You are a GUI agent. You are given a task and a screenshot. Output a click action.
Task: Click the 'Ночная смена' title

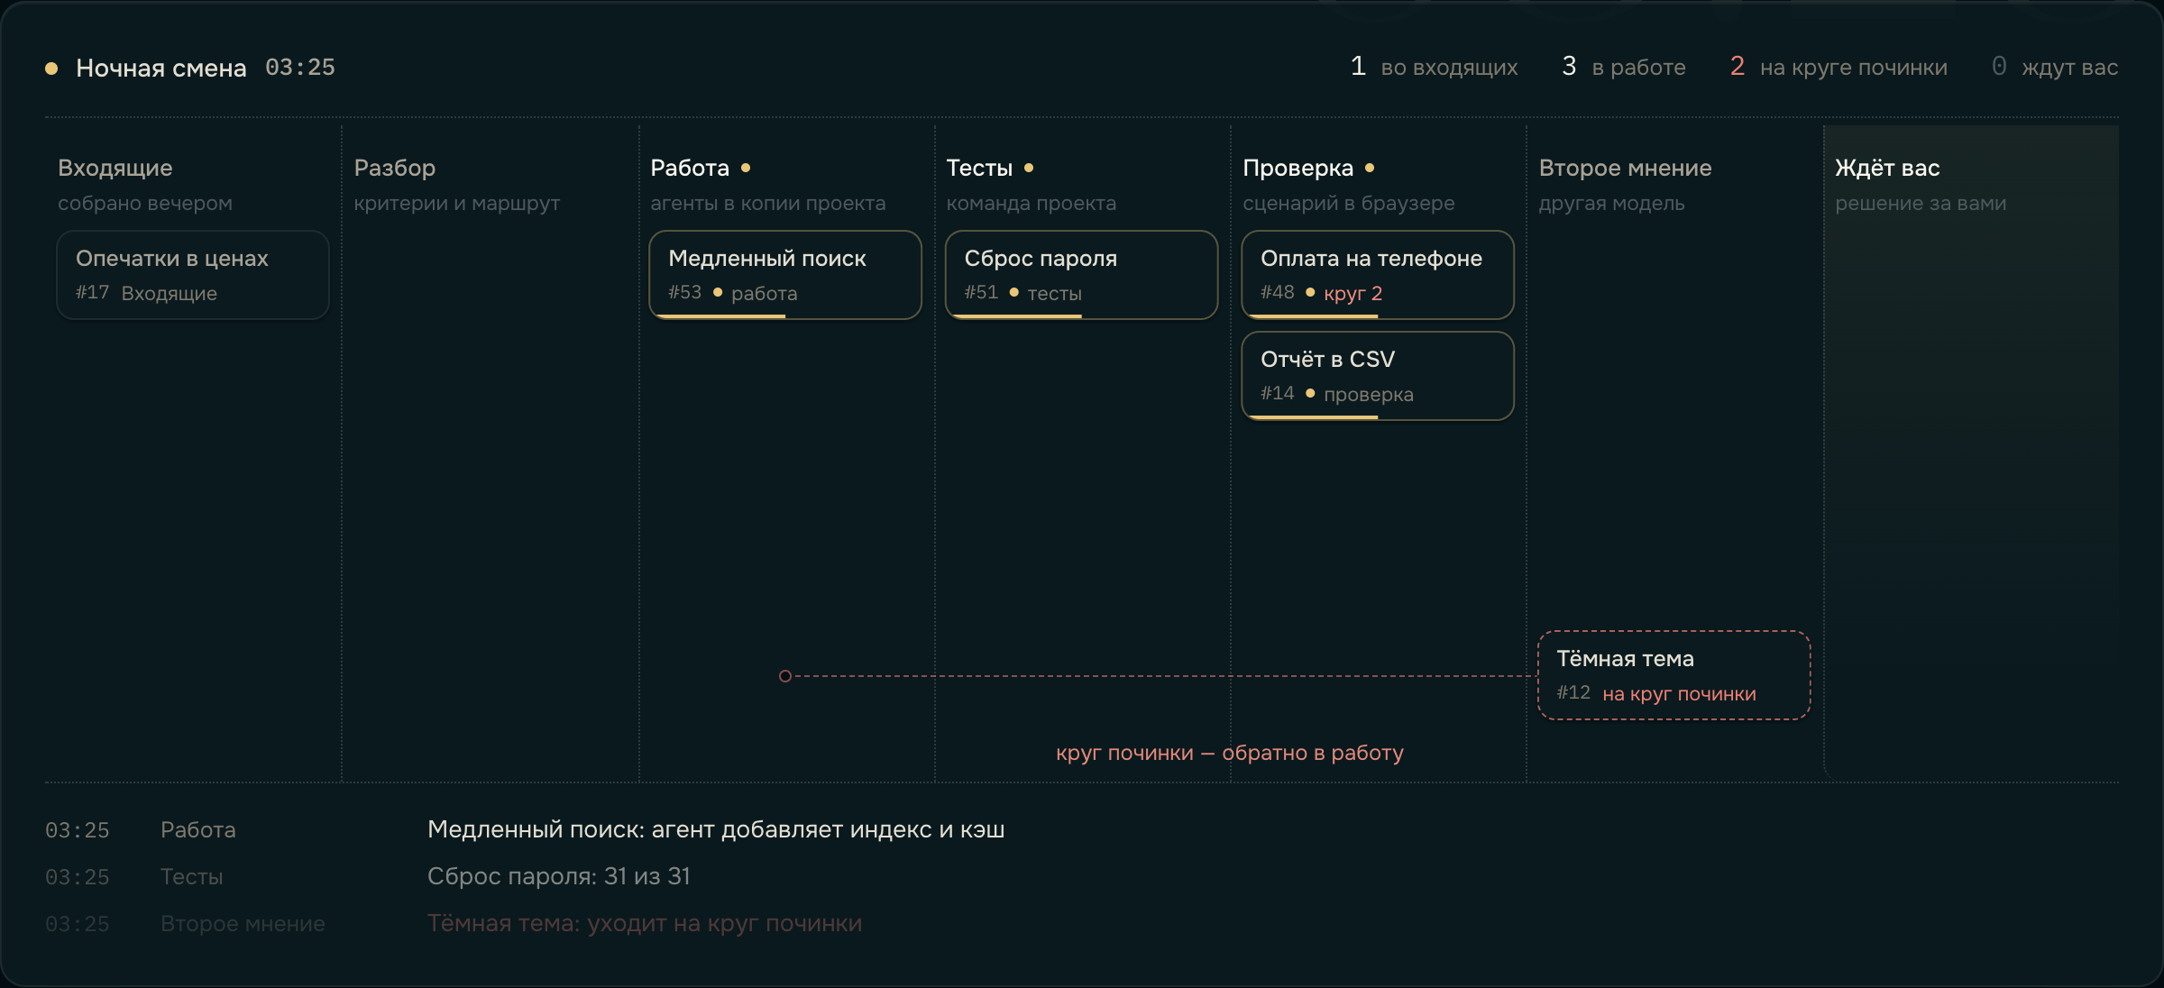click(x=161, y=68)
